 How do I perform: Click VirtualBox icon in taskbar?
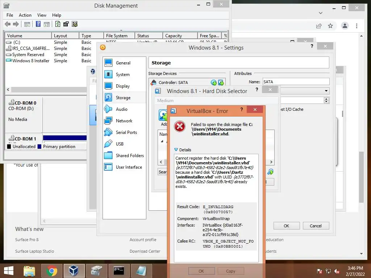[x=74, y=271]
